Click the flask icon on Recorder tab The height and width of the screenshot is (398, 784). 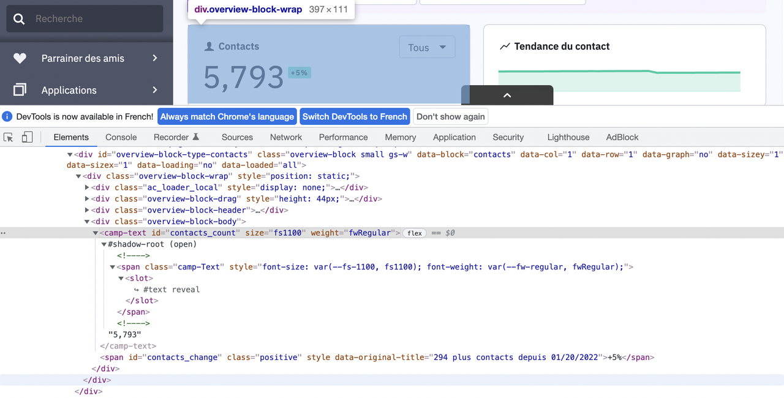click(196, 137)
